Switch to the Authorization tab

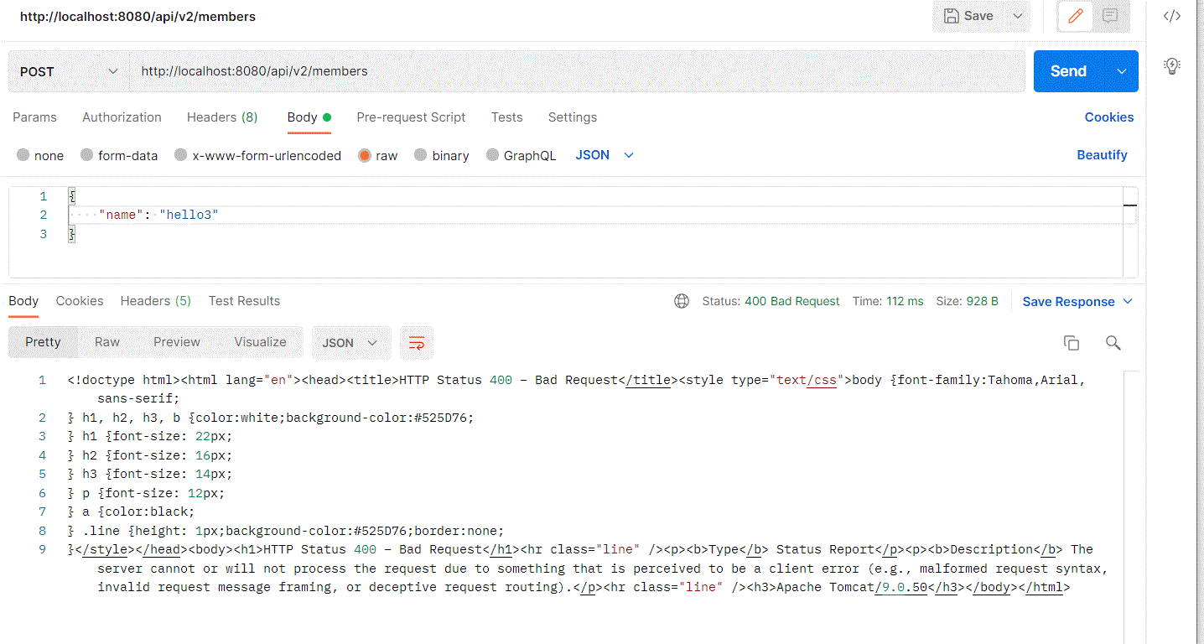point(122,117)
